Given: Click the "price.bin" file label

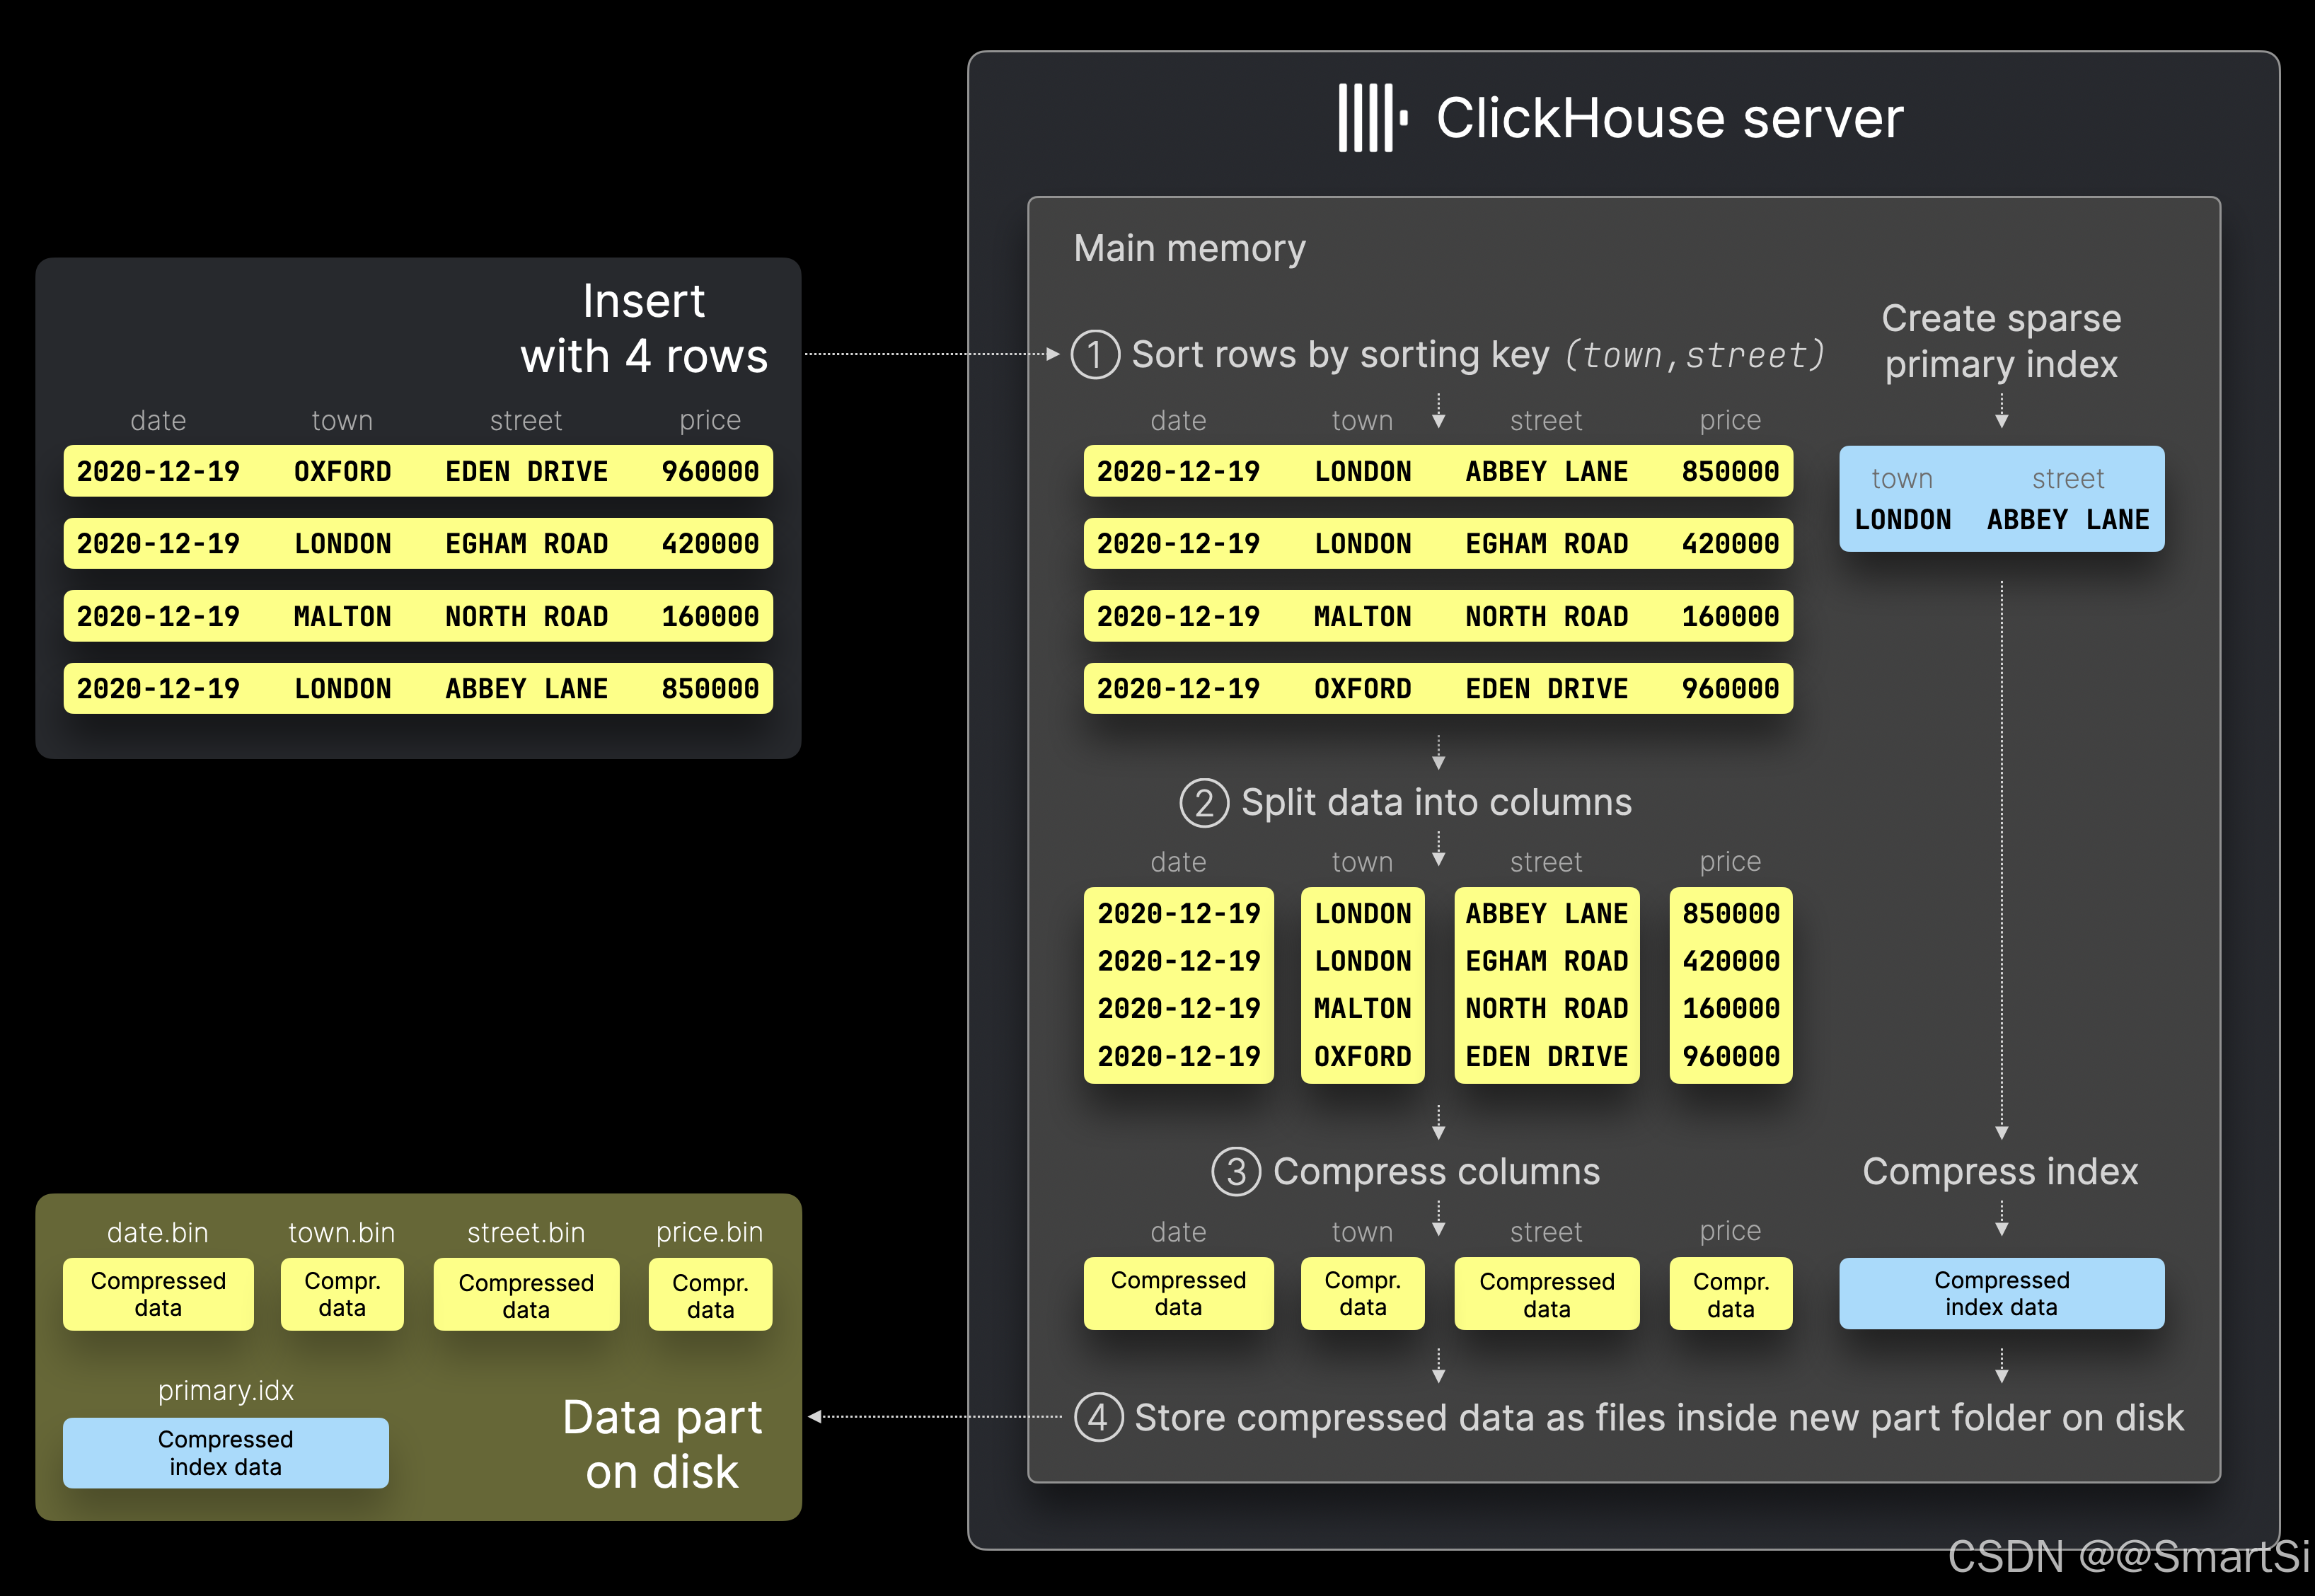Looking at the screenshot, I should 710,1232.
